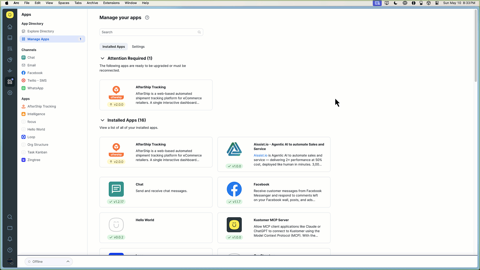Click the magnifier icon in Search field
Viewport: 480px width, 270px height.
click(x=199, y=32)
